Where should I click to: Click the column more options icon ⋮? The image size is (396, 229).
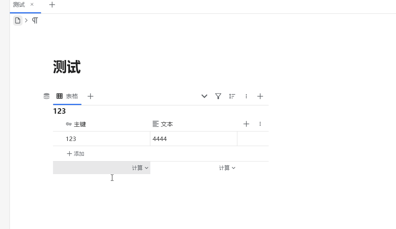pos(260,124)
